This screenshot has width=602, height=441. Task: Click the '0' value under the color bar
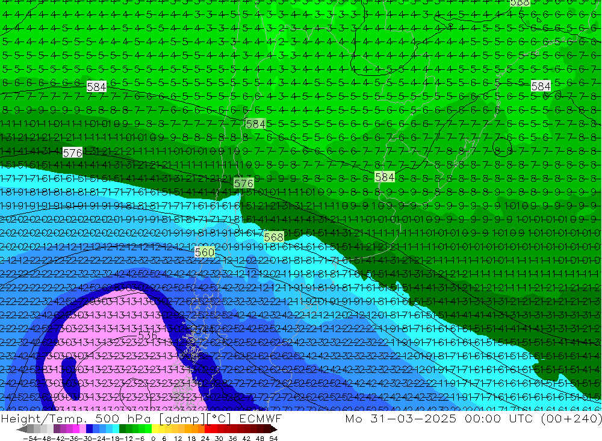(x=153, y=439)
